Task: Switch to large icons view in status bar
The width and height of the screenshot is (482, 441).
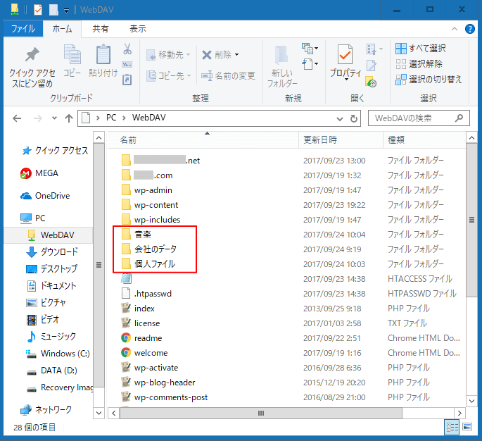Action: [467, 427]
